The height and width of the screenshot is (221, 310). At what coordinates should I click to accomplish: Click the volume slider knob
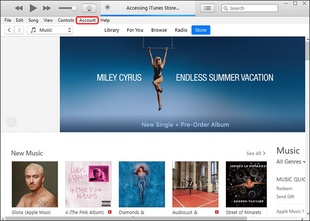pos(74,8)
